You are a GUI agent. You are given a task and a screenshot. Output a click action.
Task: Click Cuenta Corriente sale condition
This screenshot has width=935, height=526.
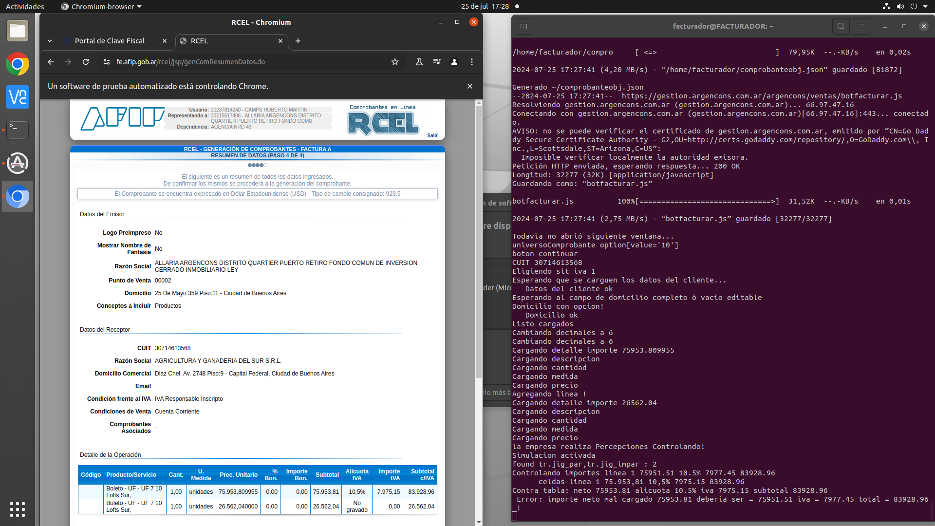pyautogui.click(x=177, y=412)
